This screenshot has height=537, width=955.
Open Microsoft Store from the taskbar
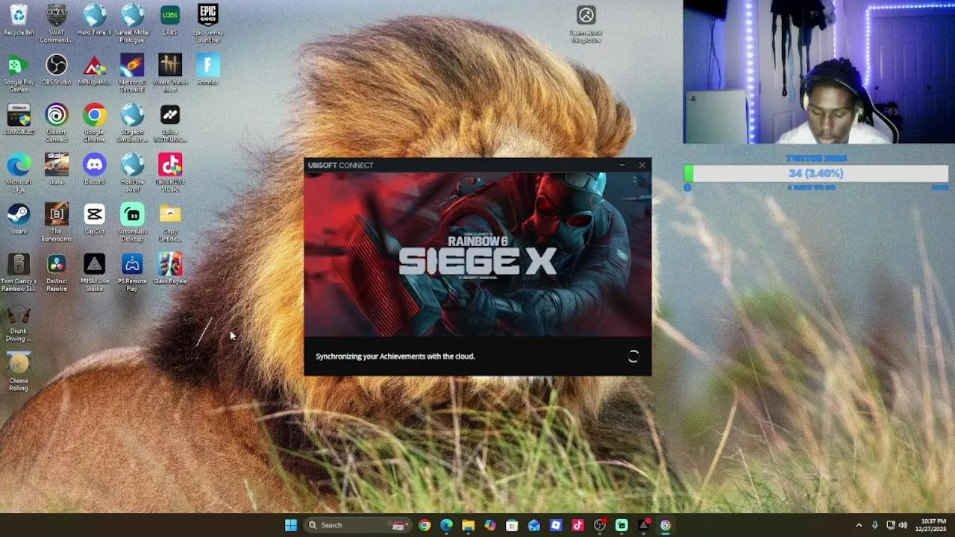pos(512,525)
